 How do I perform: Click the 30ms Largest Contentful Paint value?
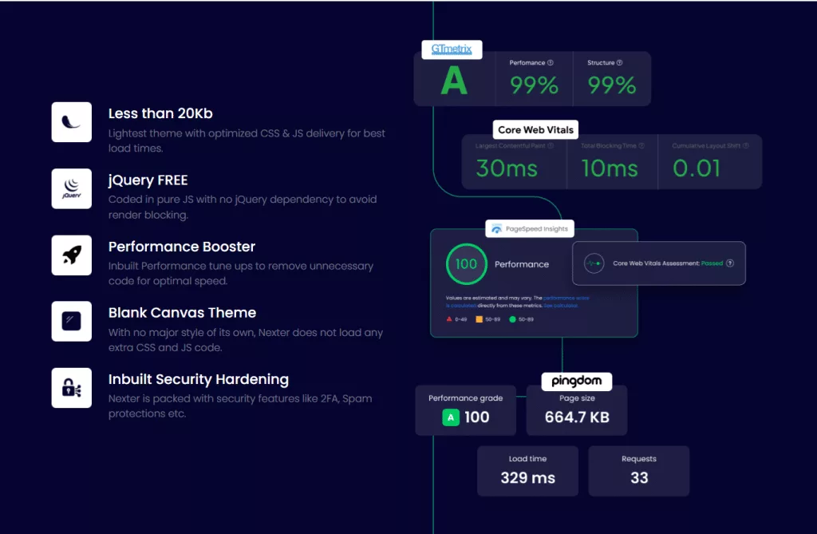pos(507,168)
